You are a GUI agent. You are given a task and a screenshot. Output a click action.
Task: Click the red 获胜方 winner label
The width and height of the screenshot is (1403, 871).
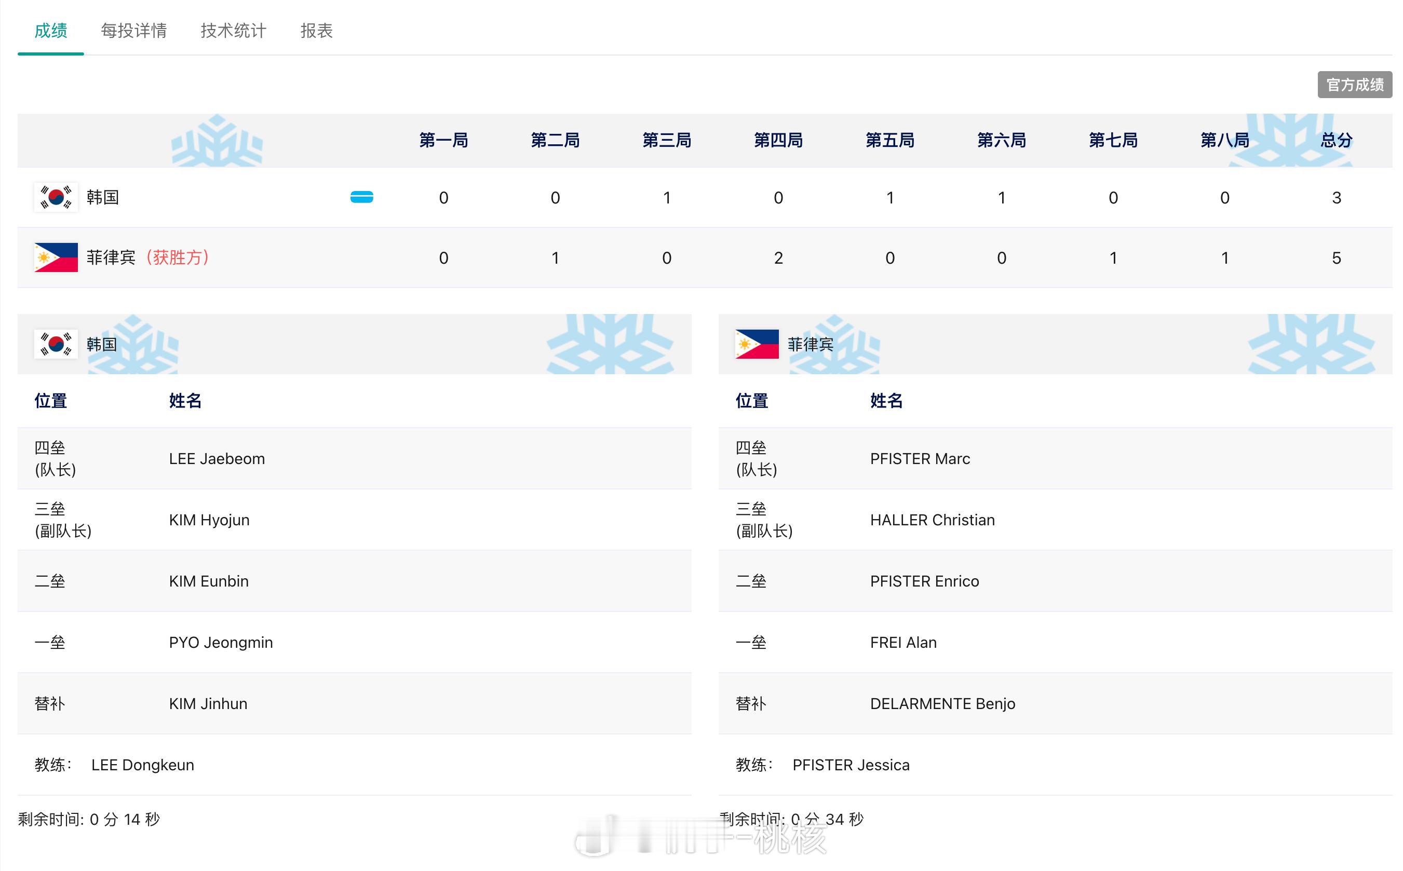pos(178,257)
